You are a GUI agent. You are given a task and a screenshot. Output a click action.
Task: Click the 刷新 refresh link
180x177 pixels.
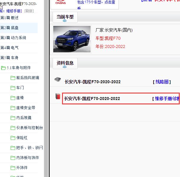(x=29, y=11)
